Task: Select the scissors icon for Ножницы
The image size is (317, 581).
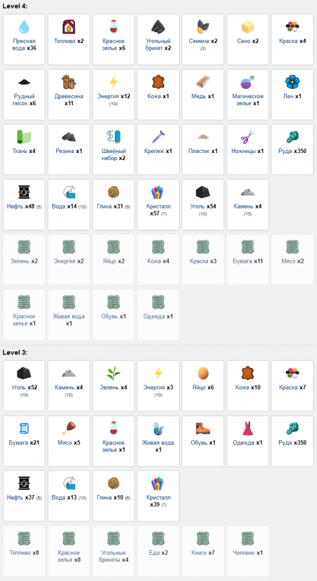Action: [x=248, y=137]
